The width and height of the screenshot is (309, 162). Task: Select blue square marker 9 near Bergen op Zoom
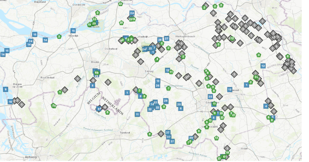click(x=5, y=89)
